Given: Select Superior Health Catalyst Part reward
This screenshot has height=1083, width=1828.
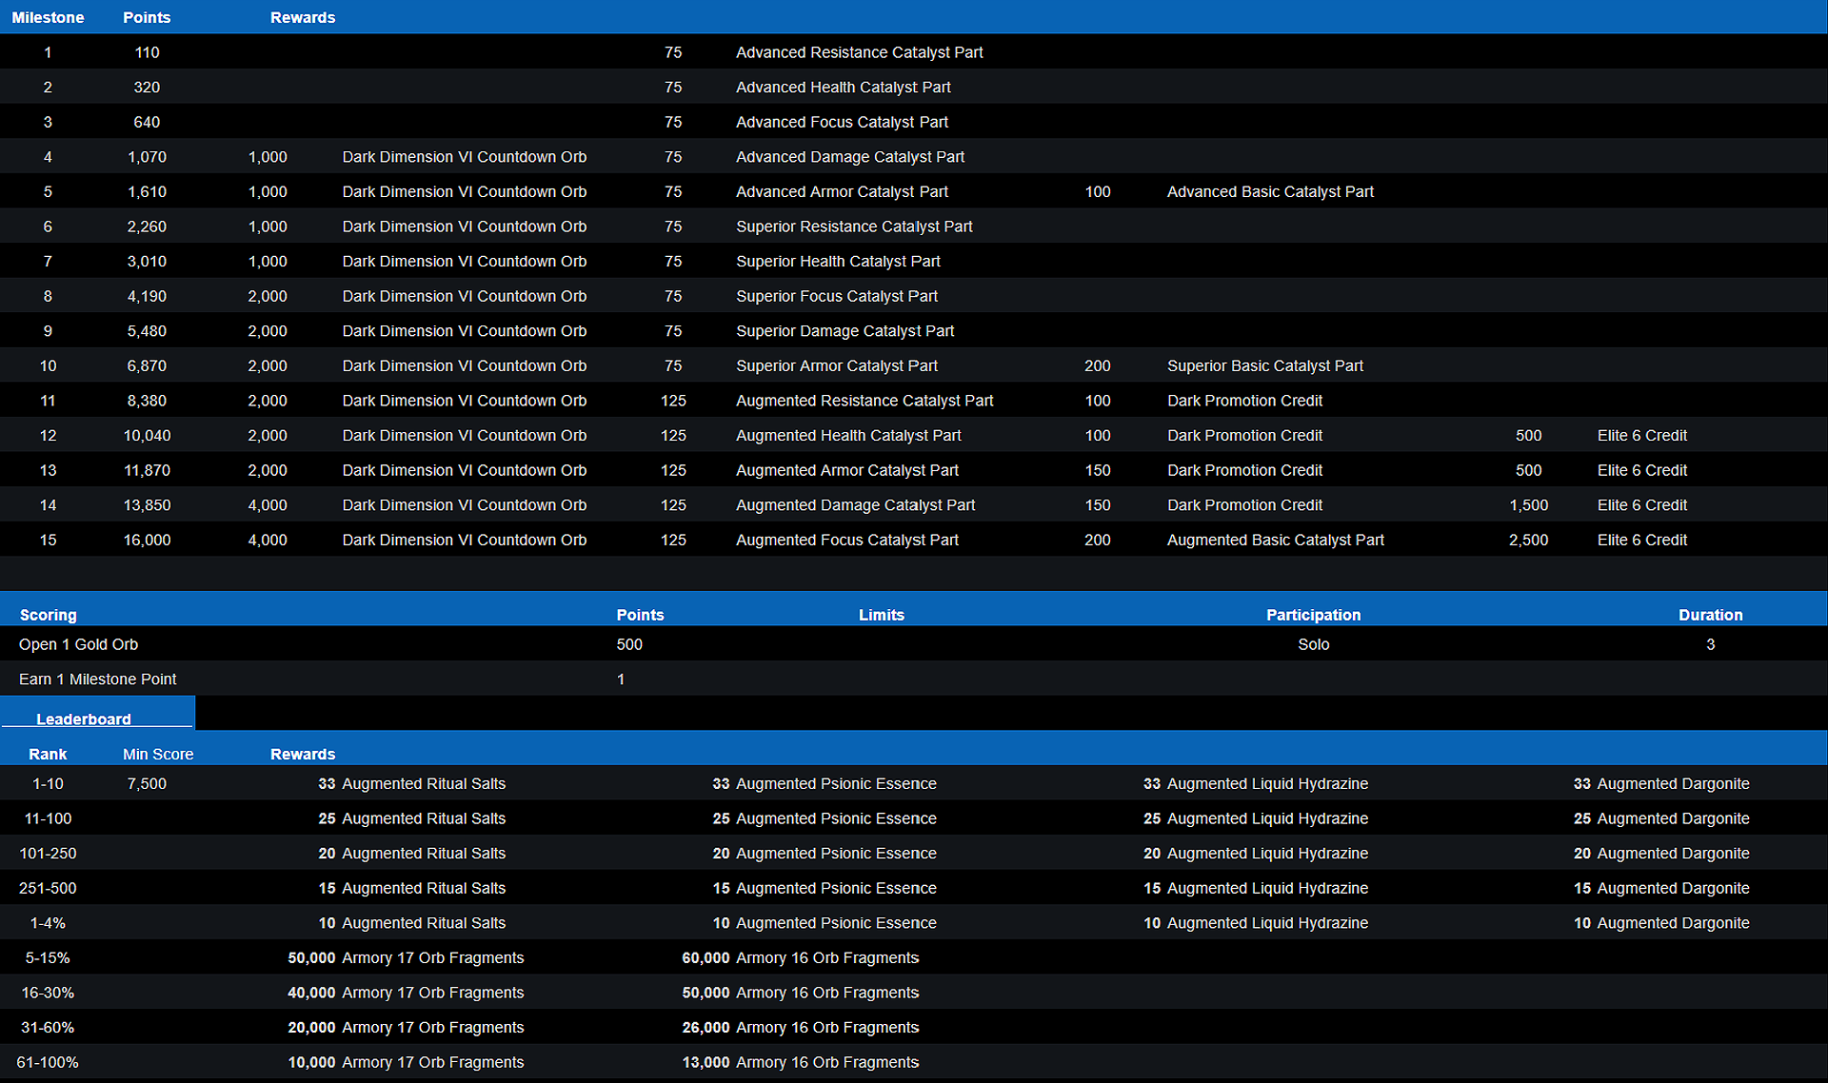Looking at the screenshot, I should click(x=838, y=261).
